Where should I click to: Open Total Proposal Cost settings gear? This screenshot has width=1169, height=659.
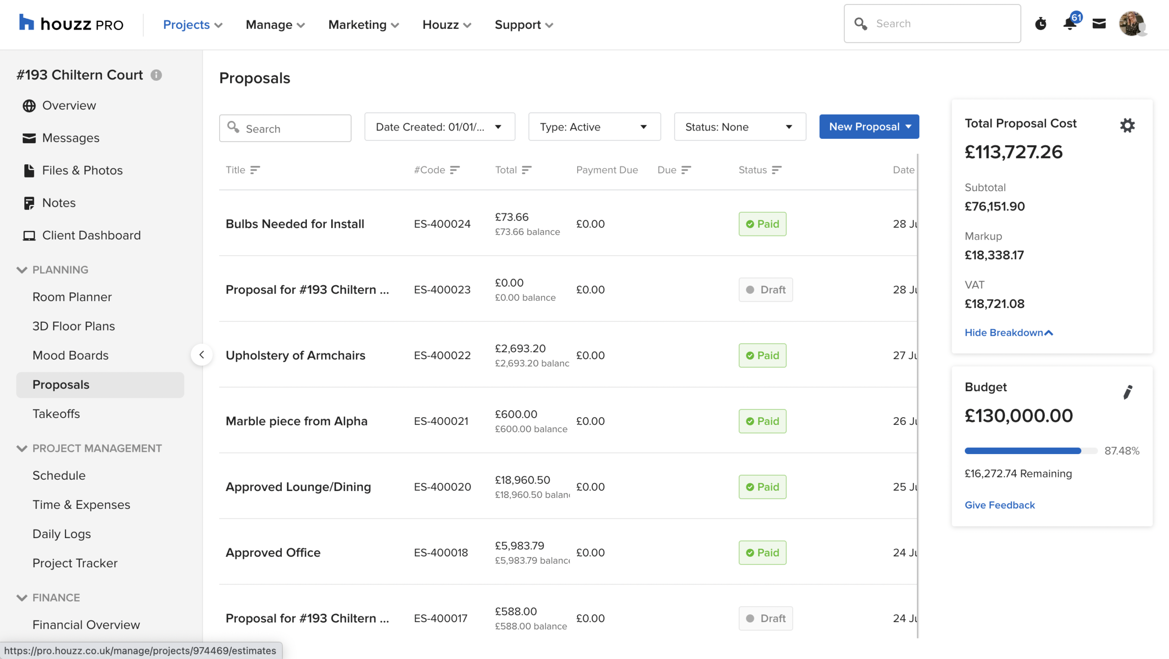coord(1127,126)
